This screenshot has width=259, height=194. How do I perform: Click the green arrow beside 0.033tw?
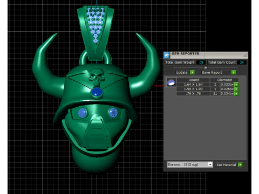236,85
